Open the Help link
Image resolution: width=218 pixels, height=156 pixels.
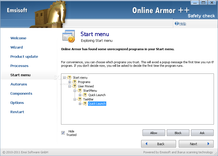click(x=182, y=24)
